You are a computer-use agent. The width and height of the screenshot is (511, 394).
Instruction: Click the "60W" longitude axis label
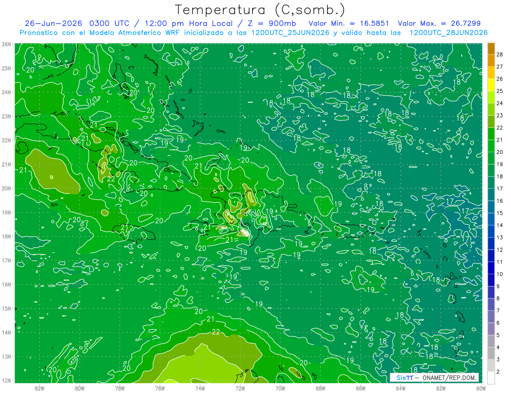[481, 388]
